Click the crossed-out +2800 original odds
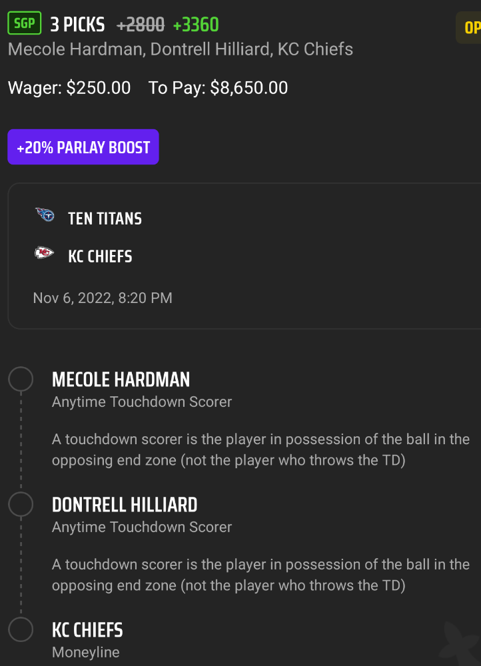 140,25
